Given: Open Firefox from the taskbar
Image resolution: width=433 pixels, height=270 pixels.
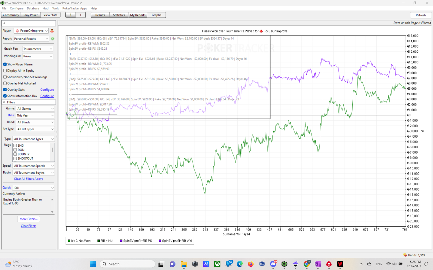Looking at the screenshot, I should click(251, 264).
